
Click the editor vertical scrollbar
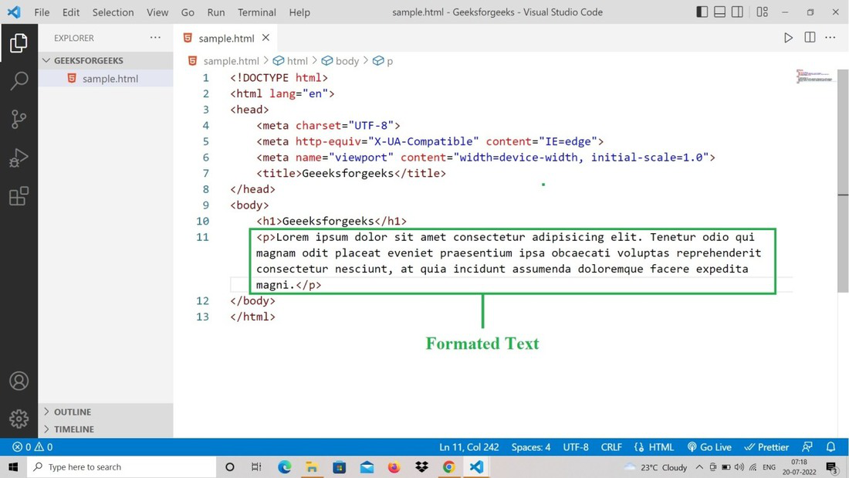pyautogui.click(x=843, y=181)
